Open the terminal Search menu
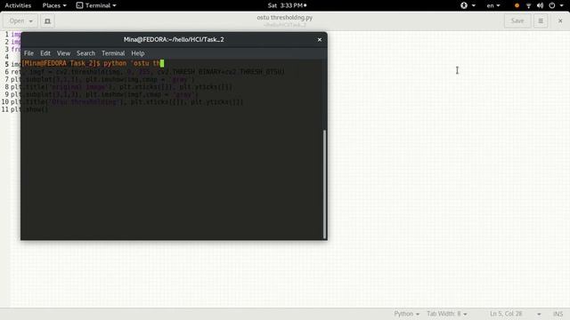This screenshot has height=320, width=570. click(x=85, y=53)
